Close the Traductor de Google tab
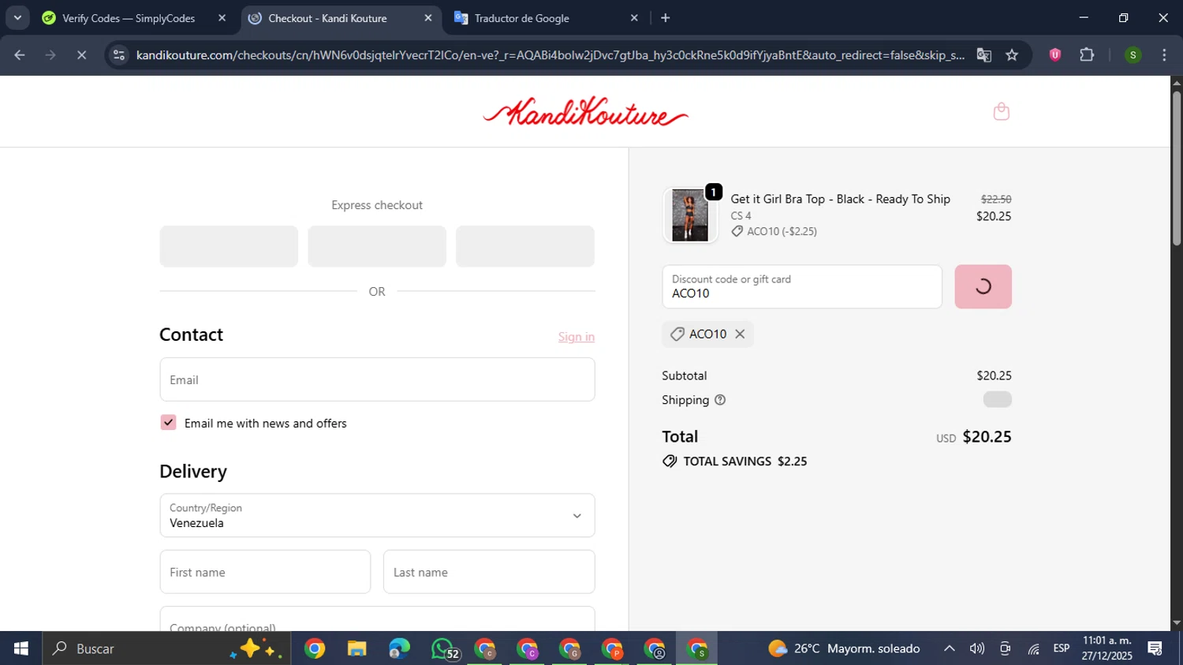This screenshot has height=665, width=1183. point(634,17)
